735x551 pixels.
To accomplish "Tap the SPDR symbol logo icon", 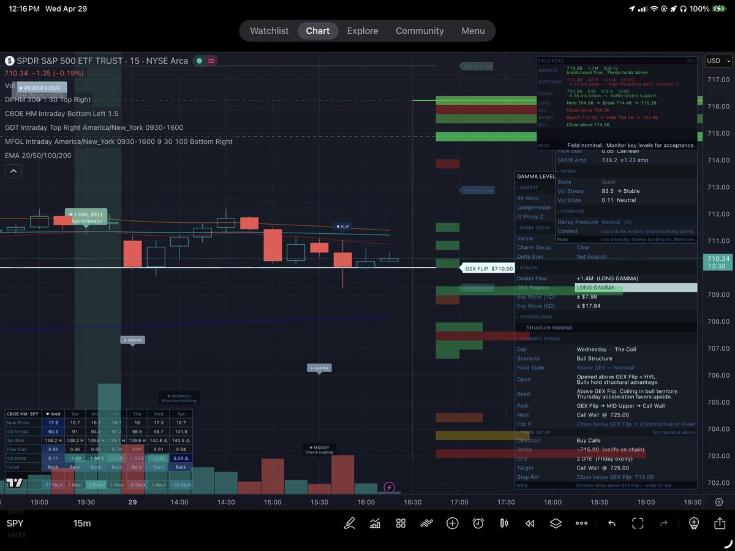I will [9, 61].
